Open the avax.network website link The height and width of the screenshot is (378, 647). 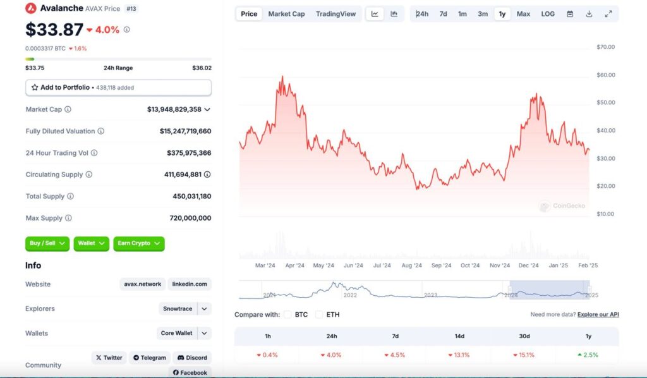pos(142,284)
